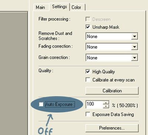
Task: Click the grey preview area on left
Action: tap(14, 73)
